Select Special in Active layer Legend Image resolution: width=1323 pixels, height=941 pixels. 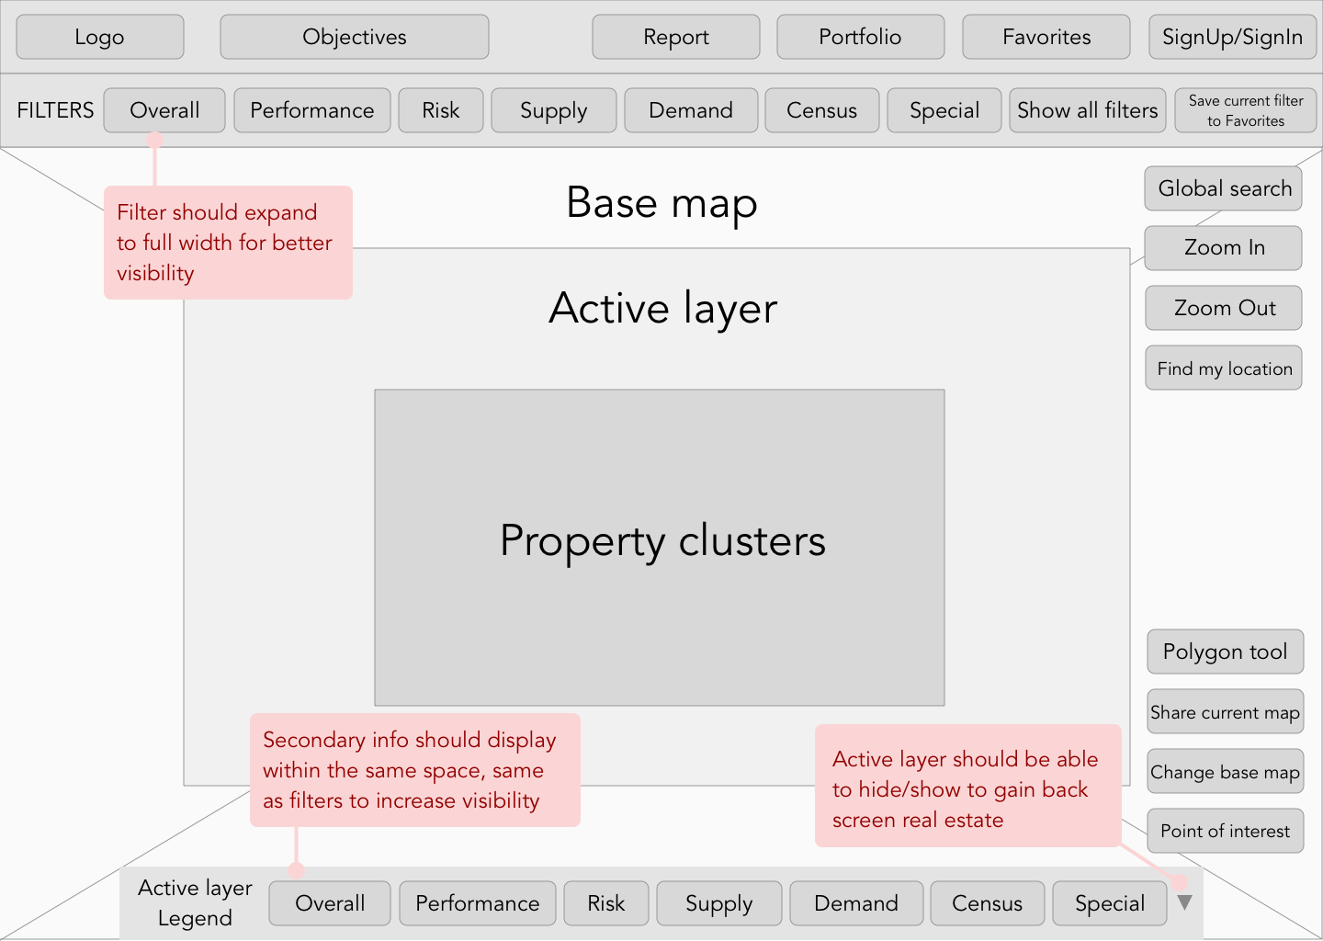pyautogui.click(x=1110, y=903)
